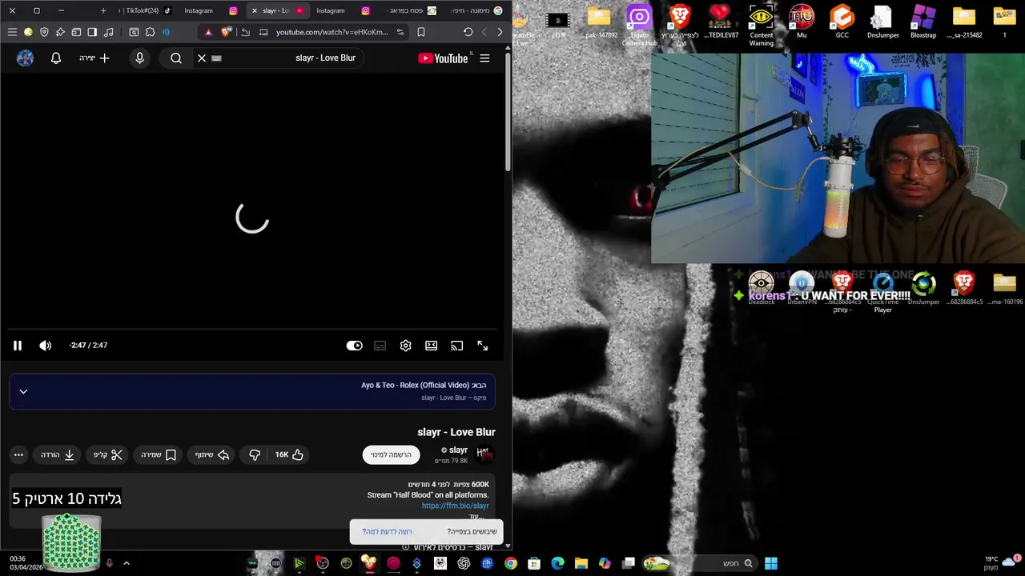
Task: Open Content Warning desktop shortcut
Action: [x=761, y=24]
